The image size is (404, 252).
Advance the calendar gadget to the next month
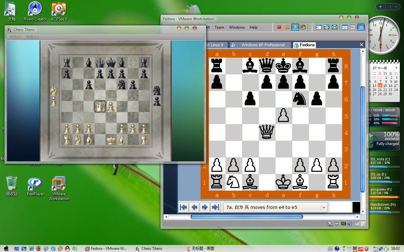pyautogui.click(x=397, y=67)
